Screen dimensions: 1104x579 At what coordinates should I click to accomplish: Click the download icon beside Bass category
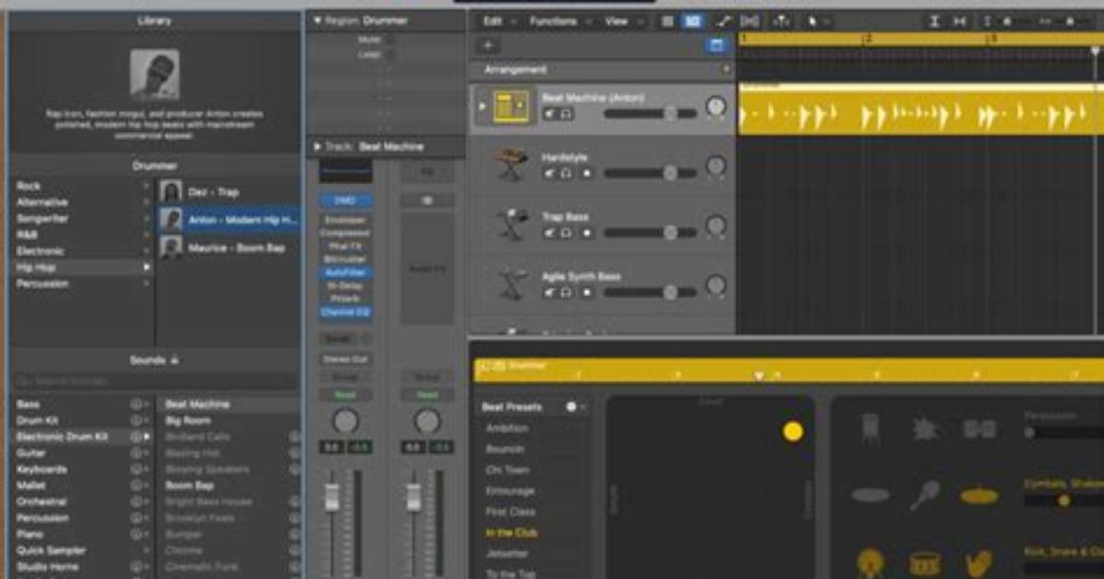pos(136,405)
